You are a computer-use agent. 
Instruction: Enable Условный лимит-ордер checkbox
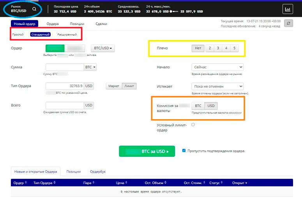[x=193, y=125]
